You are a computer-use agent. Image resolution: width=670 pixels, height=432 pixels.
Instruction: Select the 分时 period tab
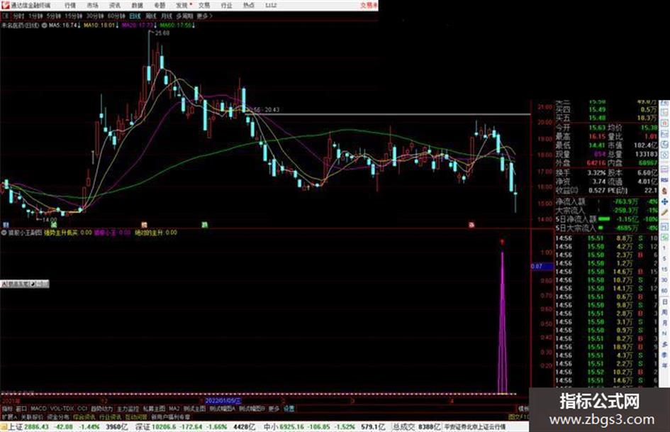click(18, 16)
